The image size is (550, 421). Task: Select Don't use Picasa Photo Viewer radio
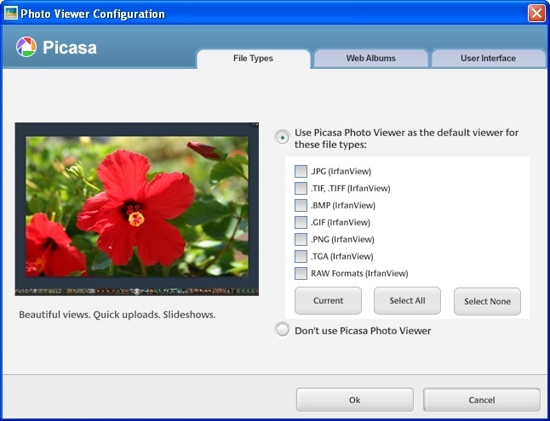(282, 330)
